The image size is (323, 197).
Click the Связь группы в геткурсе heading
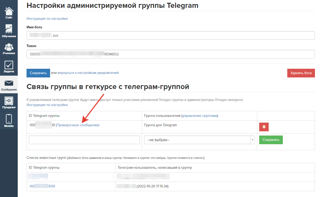click(108, 87)
